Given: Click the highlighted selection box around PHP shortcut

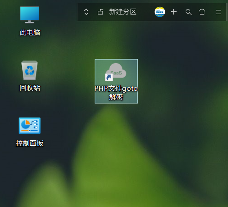Looking at the screenshot, I should [116, 81].
